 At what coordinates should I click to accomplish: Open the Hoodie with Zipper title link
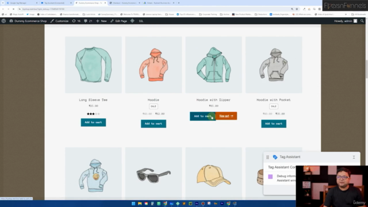213,99
